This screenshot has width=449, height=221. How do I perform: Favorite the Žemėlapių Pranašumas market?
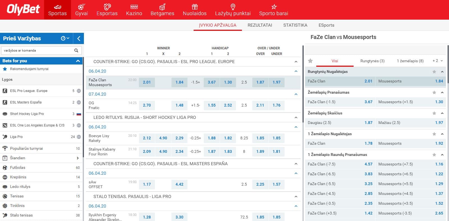(434, 93)
